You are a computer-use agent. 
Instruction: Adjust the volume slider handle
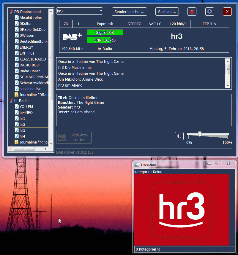(x=200, y=134)
